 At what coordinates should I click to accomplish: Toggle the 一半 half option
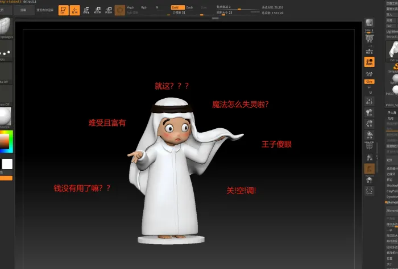tap(389, 230)
